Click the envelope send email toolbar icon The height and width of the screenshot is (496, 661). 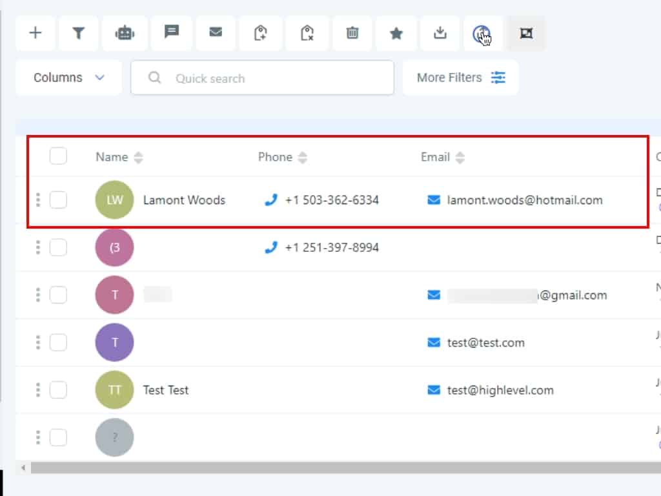216,32
